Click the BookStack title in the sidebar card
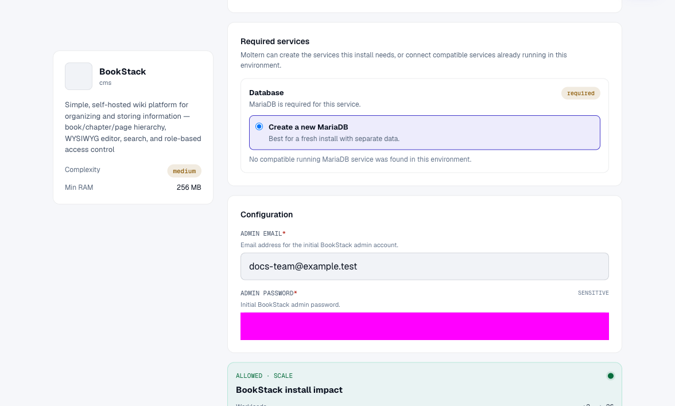Image resolution: width=675 pixels, height=406 pixels. pos(123,71)
